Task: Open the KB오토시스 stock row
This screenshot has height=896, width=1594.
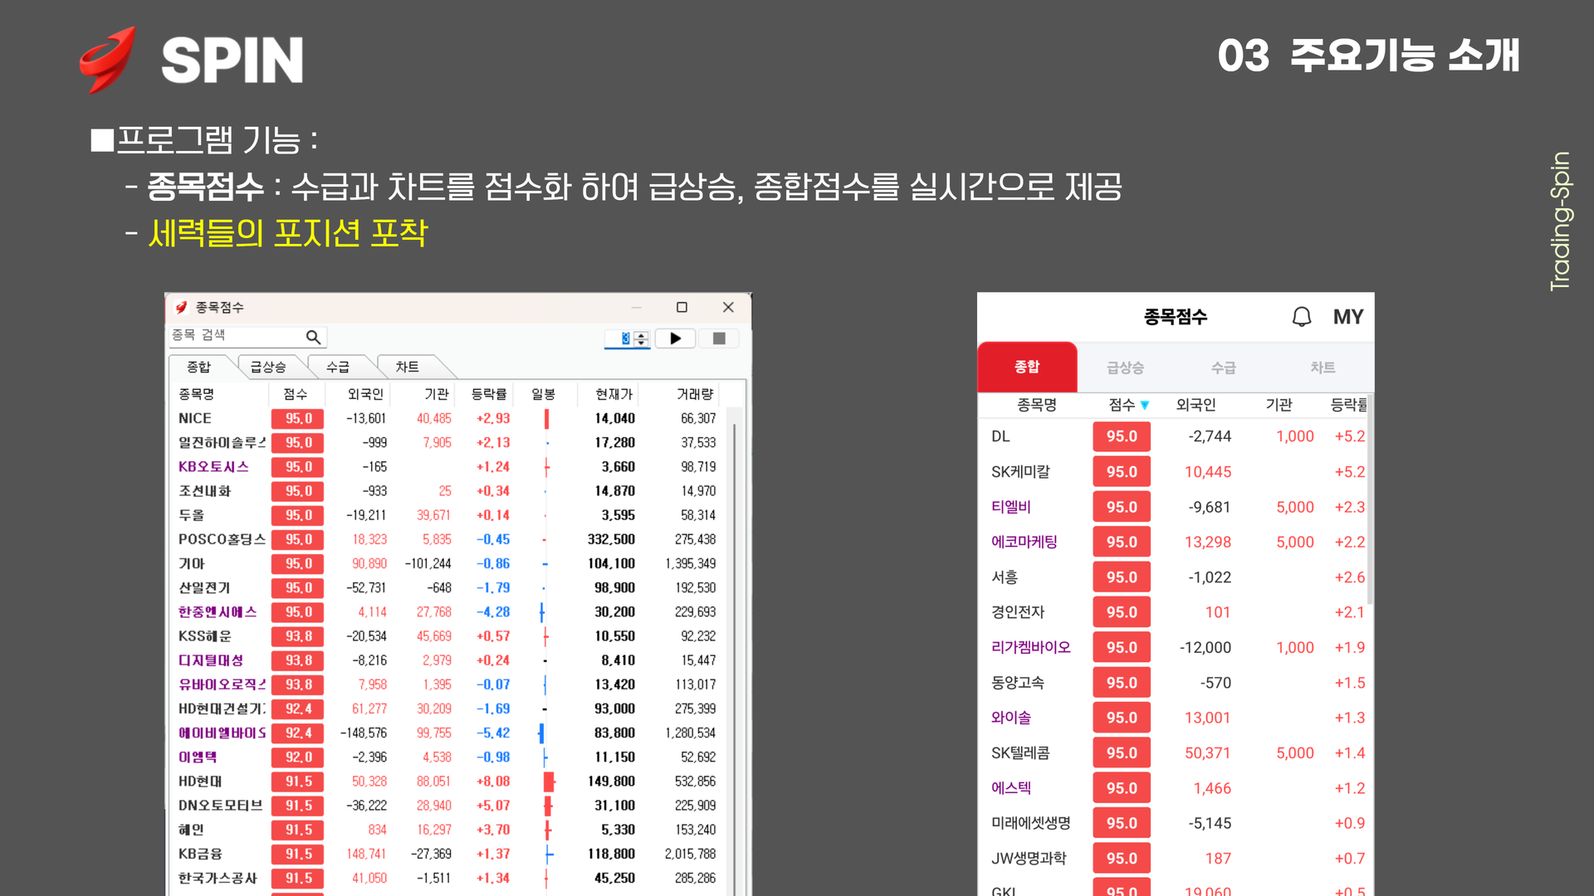Action: point(213,466)
